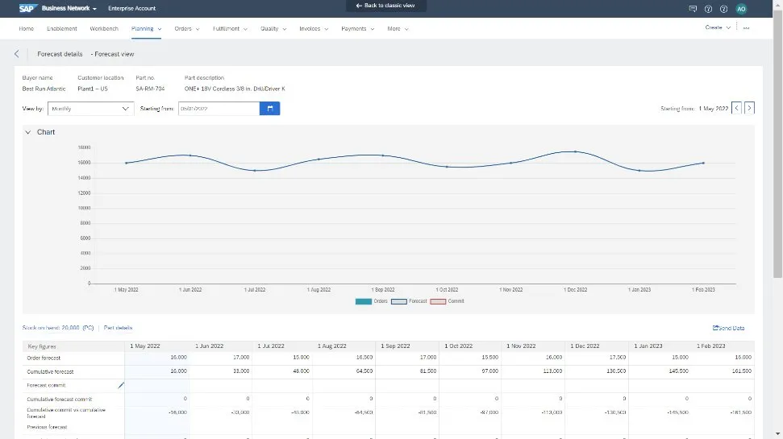Expand the Create dropdown
Viewport: 783px width, 439px height.
(x=718, y=27)
